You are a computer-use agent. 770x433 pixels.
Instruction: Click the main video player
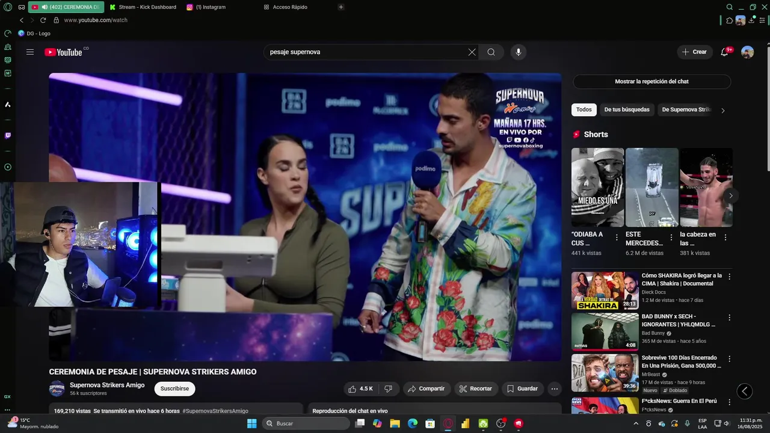click(x=305, y=217)
